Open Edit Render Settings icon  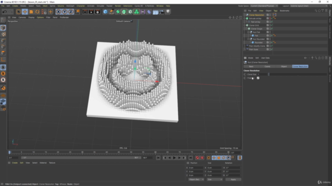click(98, 12)
